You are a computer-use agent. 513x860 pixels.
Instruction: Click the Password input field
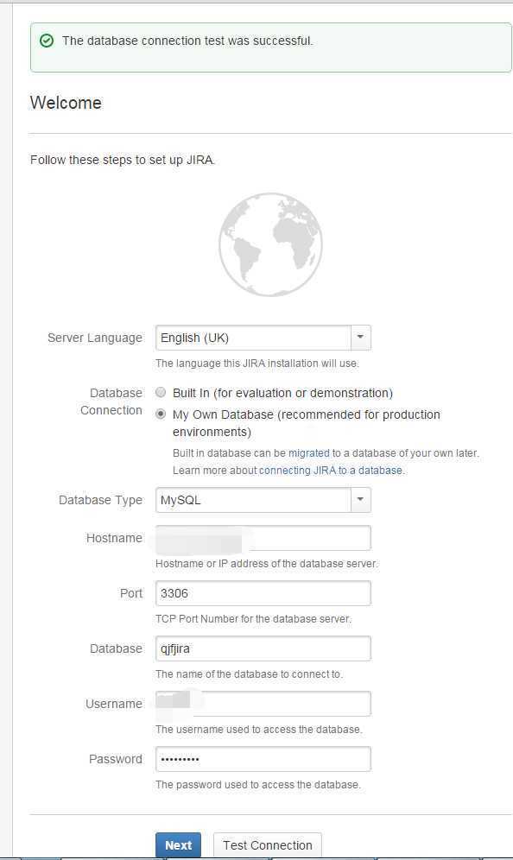click(263, 759)
